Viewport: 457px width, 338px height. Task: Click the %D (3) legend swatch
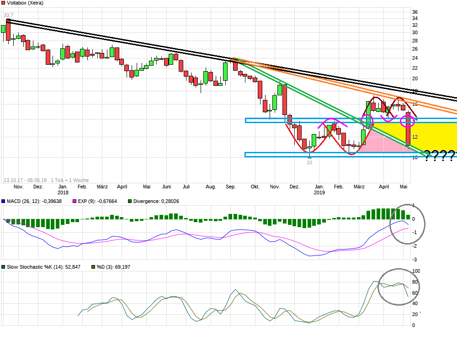(x=94, y=267)
